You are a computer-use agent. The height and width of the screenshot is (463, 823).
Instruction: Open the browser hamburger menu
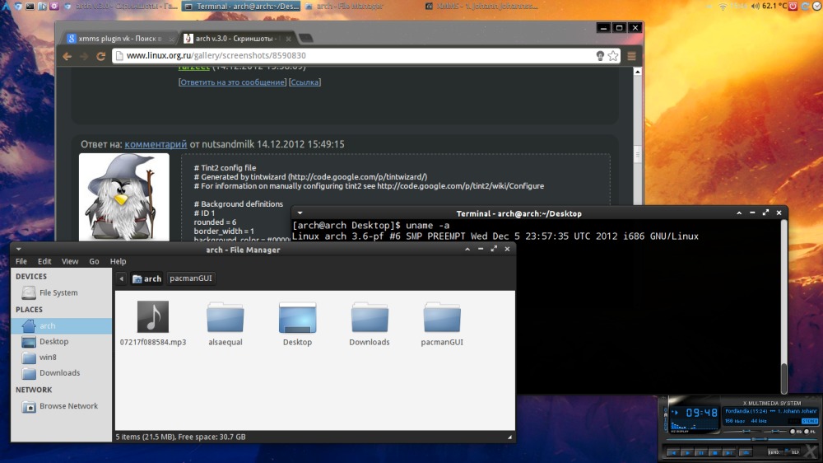(x=631, y=56)
